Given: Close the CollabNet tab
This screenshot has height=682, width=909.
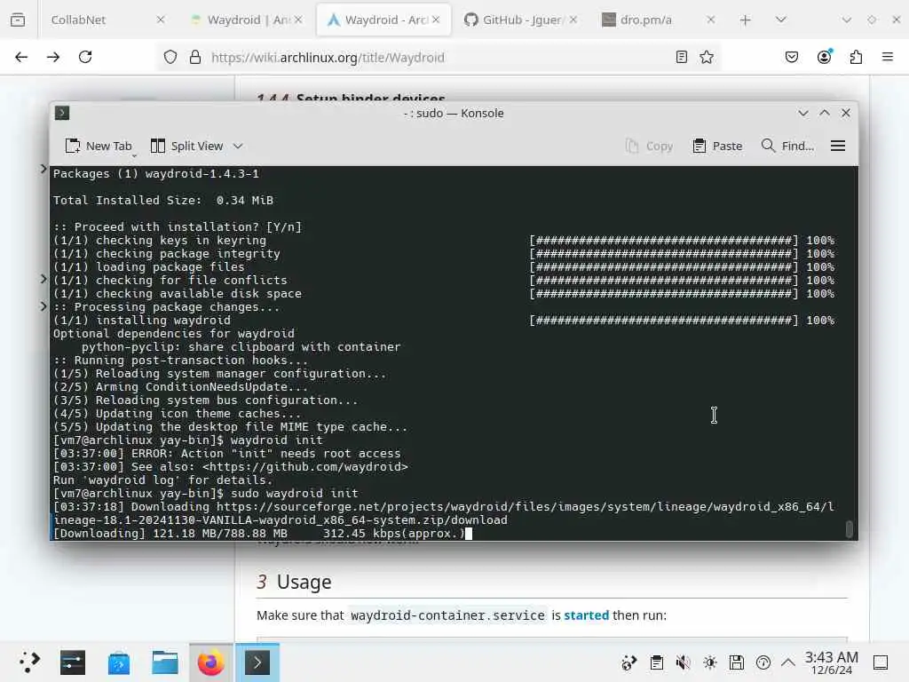Looking at the screenshot, I should [x=161, y=20].
